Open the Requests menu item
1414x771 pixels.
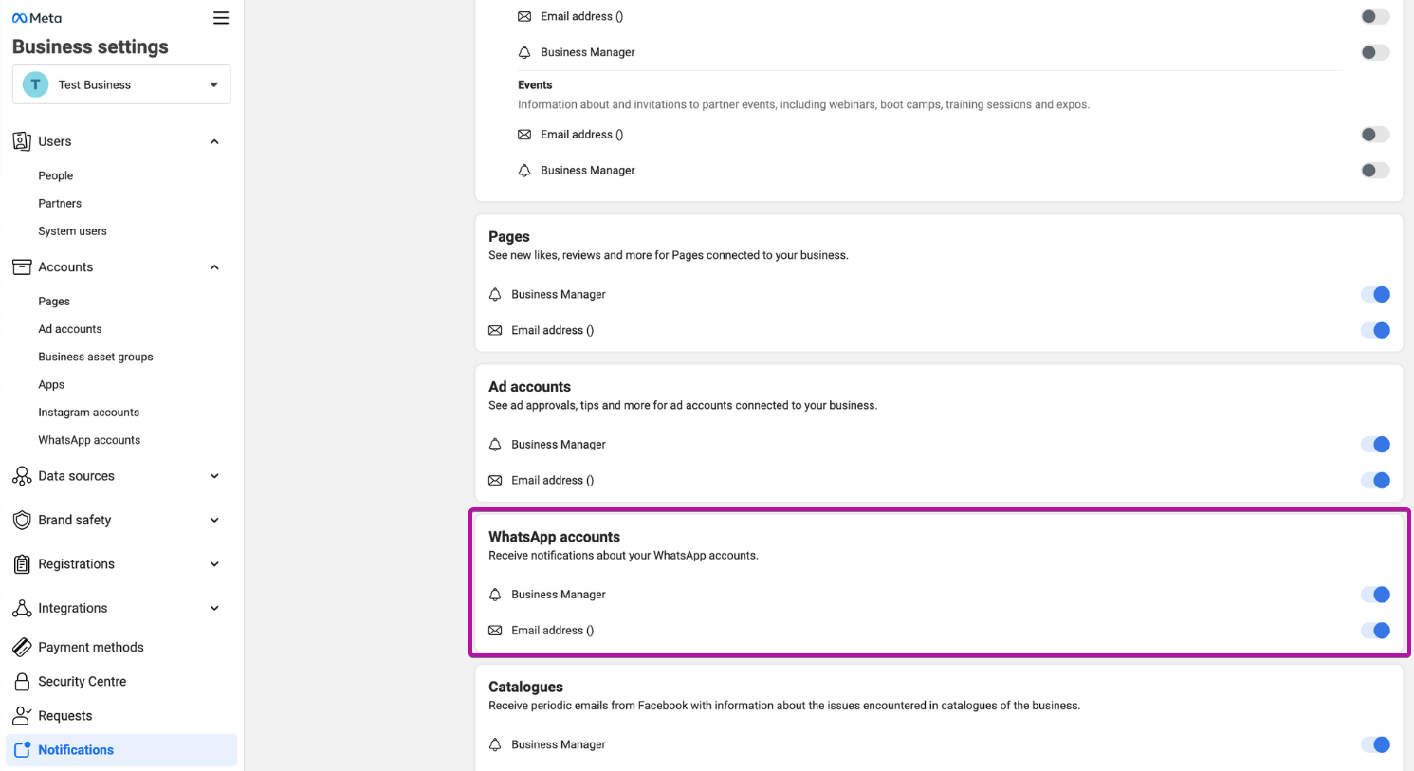click(x=65, y=716)
